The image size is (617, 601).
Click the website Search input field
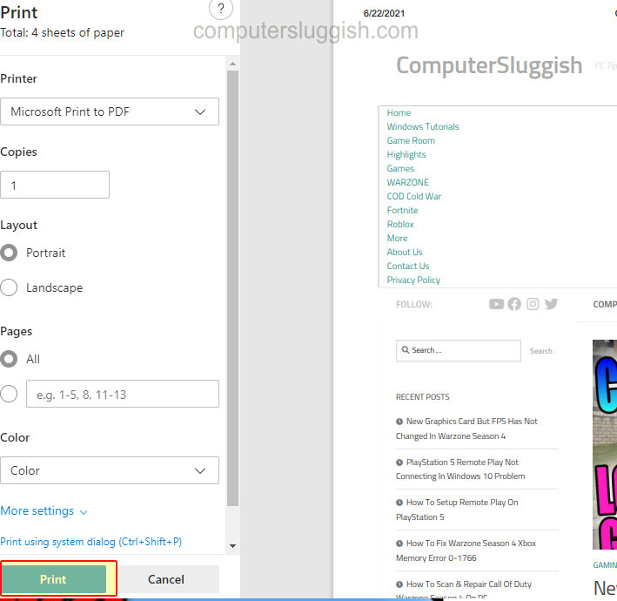tap(459, 350)
